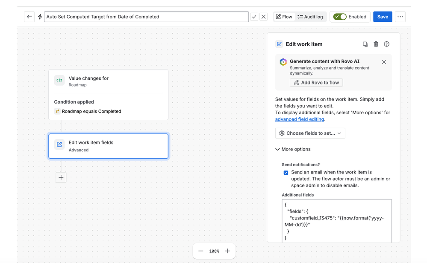Collapse the More options section
The width and height of the screenshot is (427, 263).
(293, 149)
